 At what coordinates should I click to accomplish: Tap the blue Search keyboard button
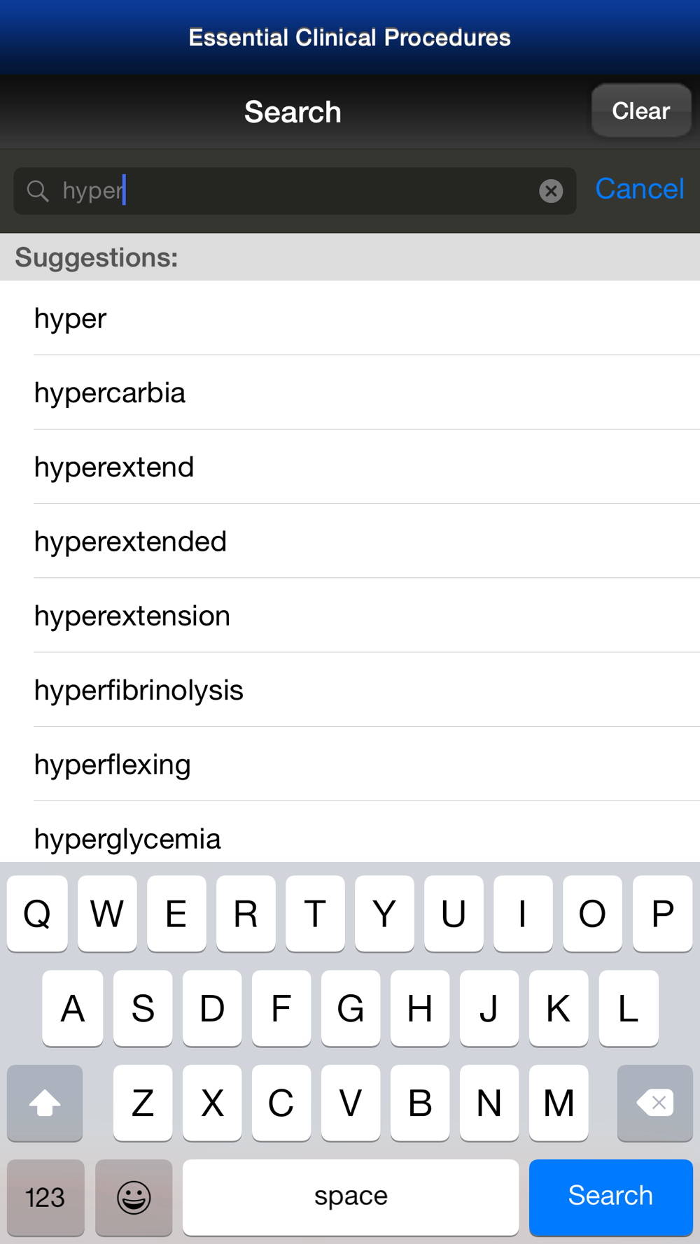(x=611, y=1197)
